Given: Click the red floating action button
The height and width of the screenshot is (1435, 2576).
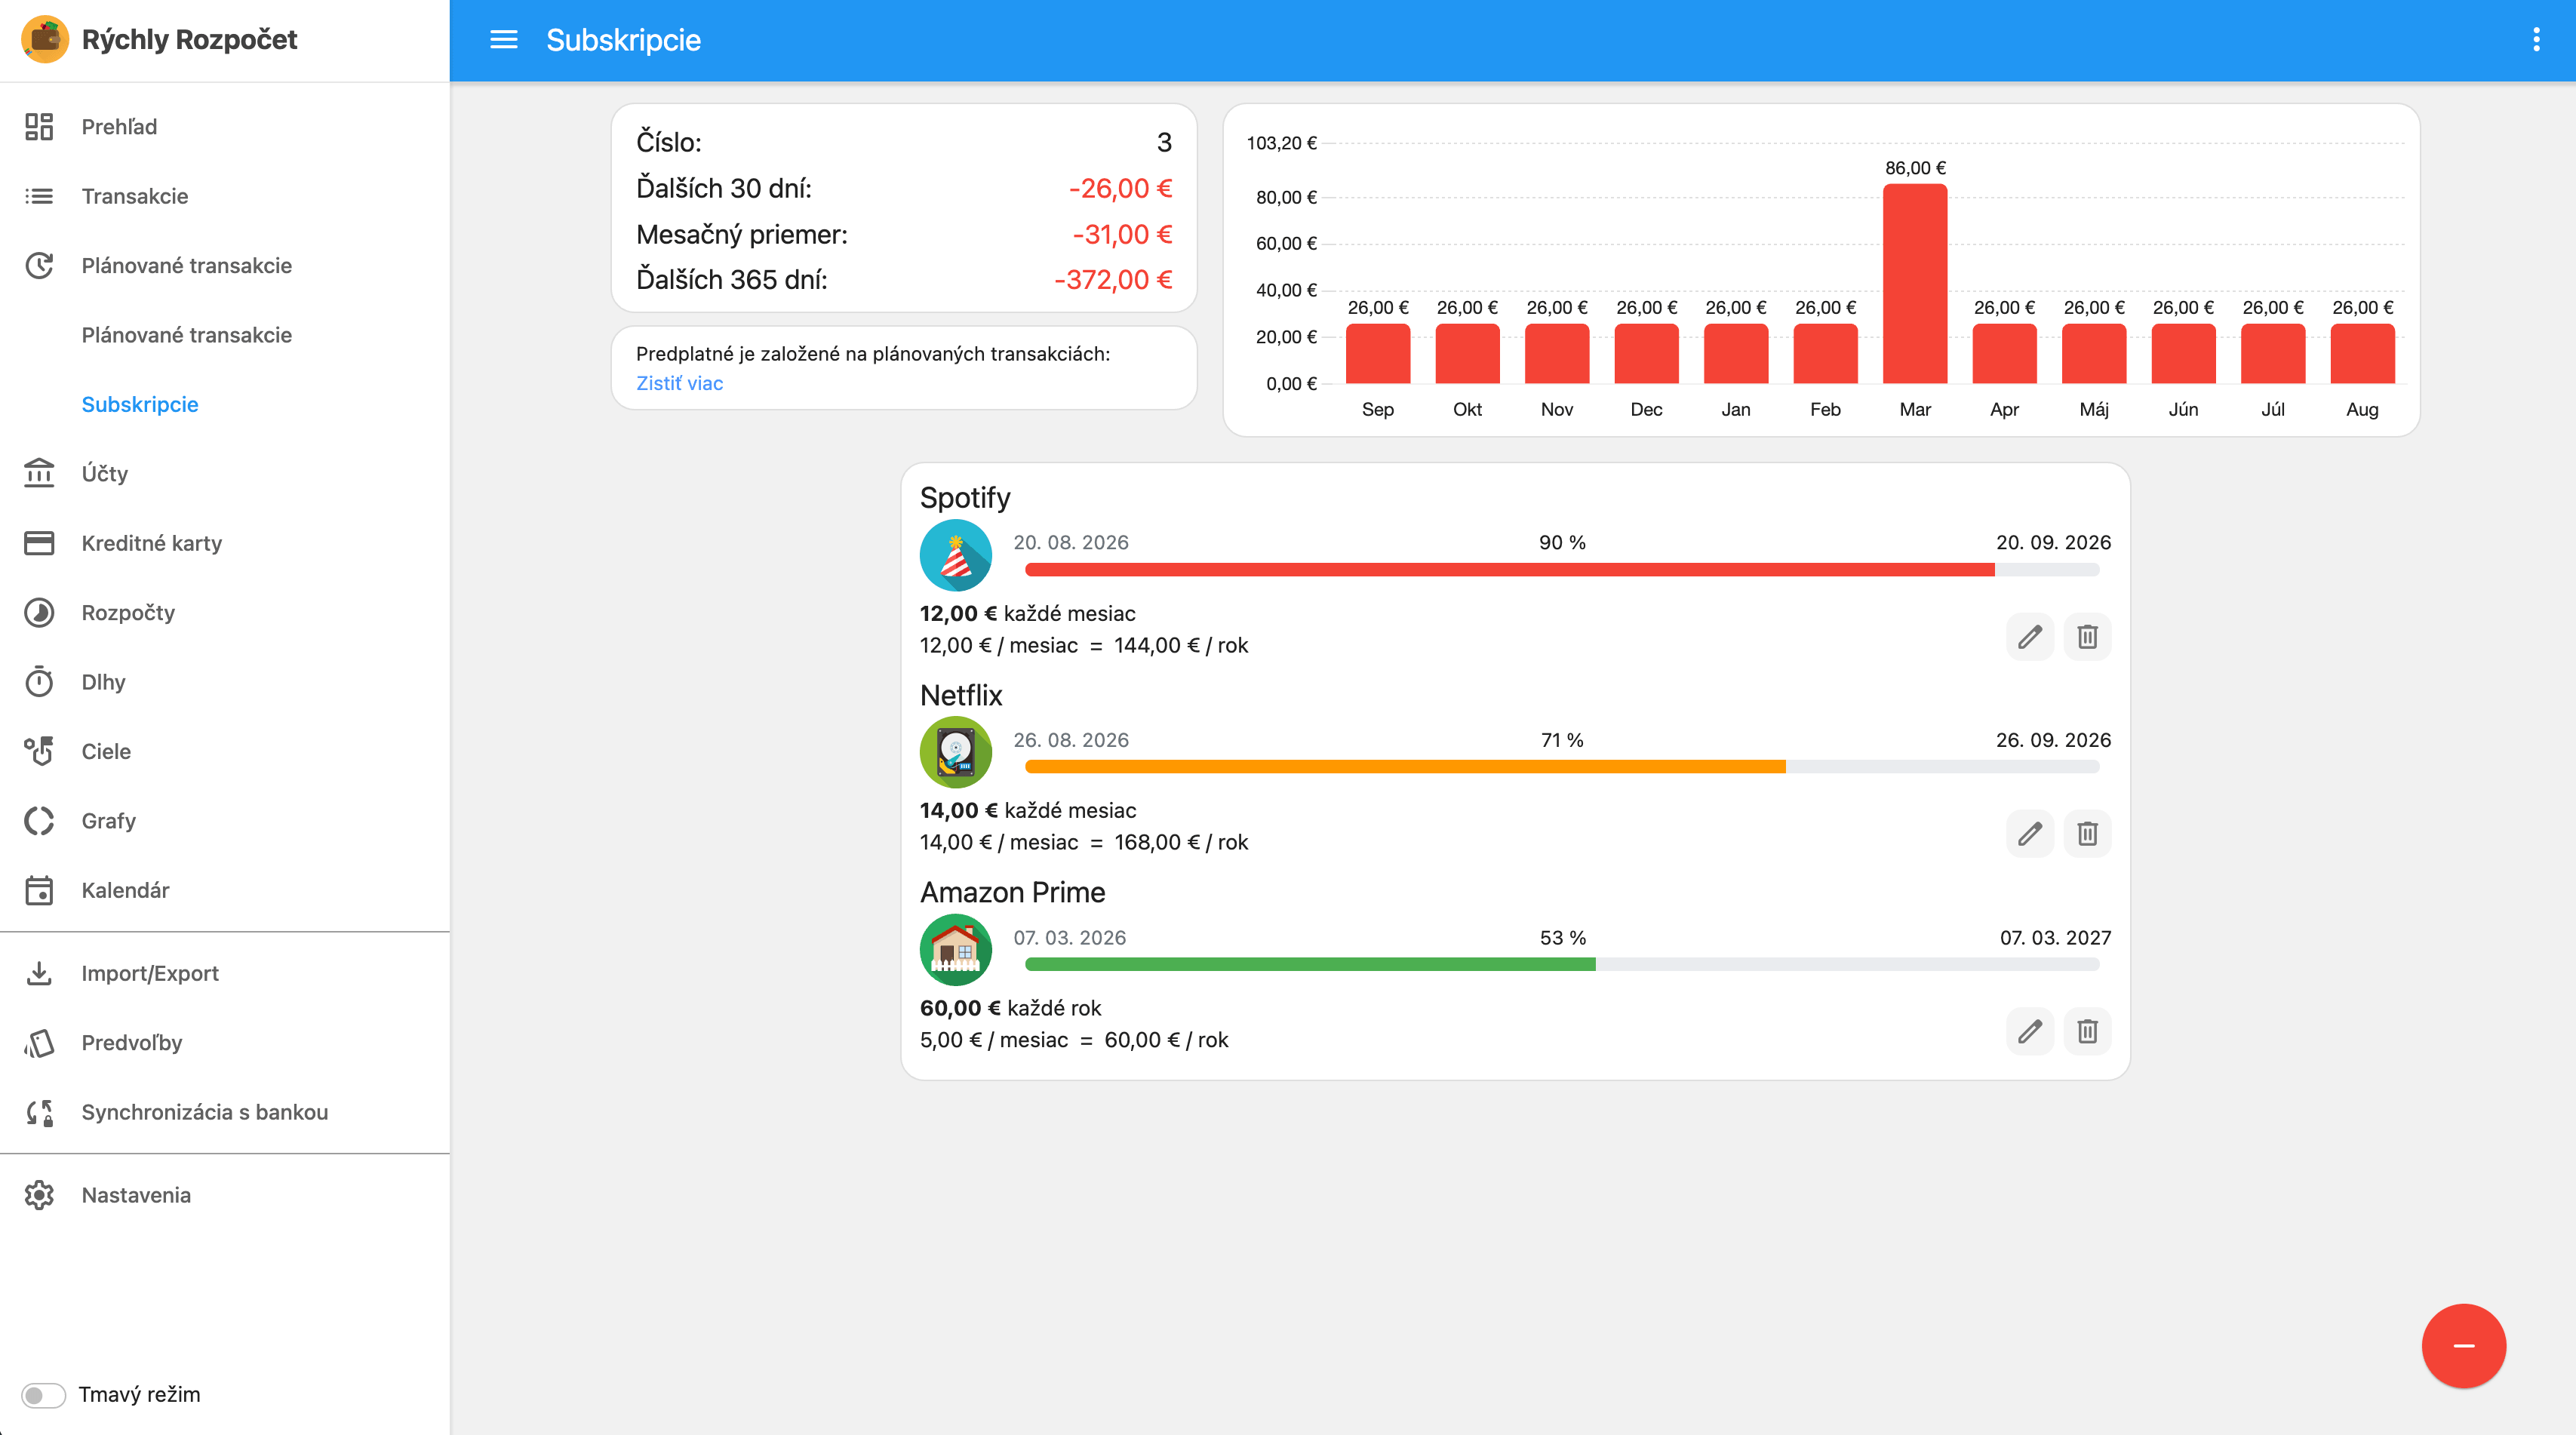Looking at the screenshot, I should [x=2463, y=1346].
